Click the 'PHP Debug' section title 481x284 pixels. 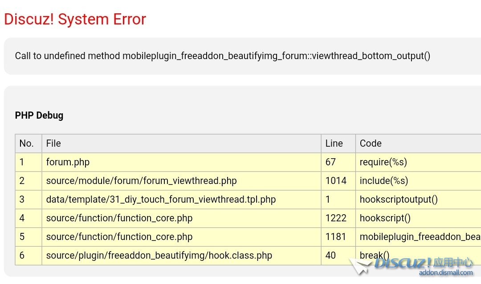[39, 116]
